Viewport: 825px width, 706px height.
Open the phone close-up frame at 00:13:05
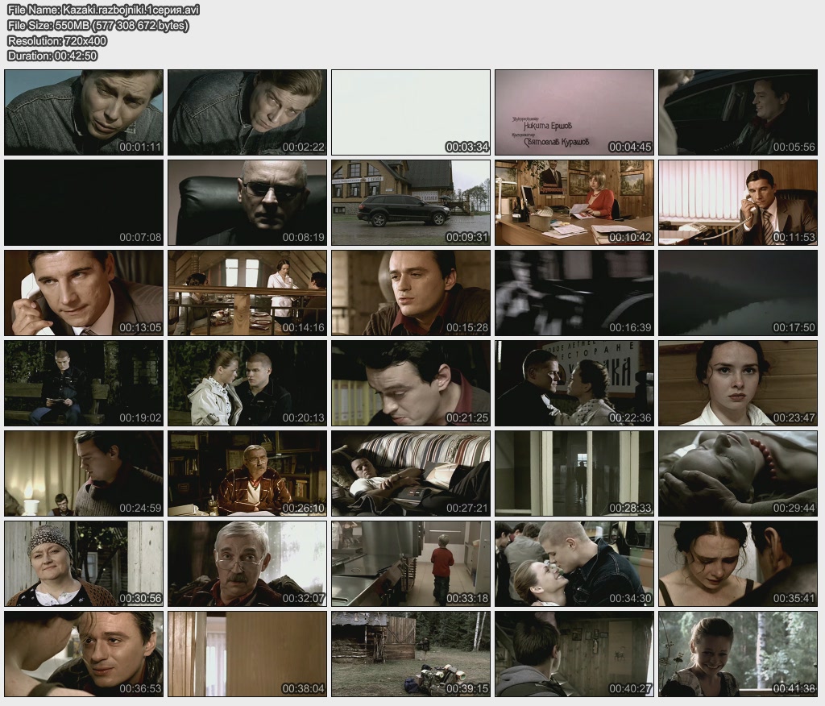[84, 293]
